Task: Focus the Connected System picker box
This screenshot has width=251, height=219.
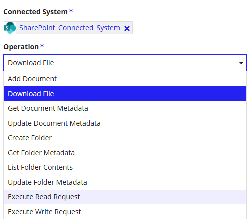Action: coord(68,28)
